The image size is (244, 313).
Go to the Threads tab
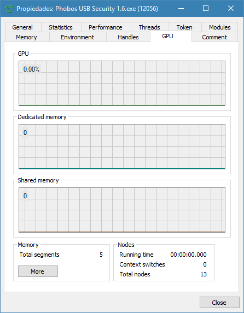[x=149, y=27]
